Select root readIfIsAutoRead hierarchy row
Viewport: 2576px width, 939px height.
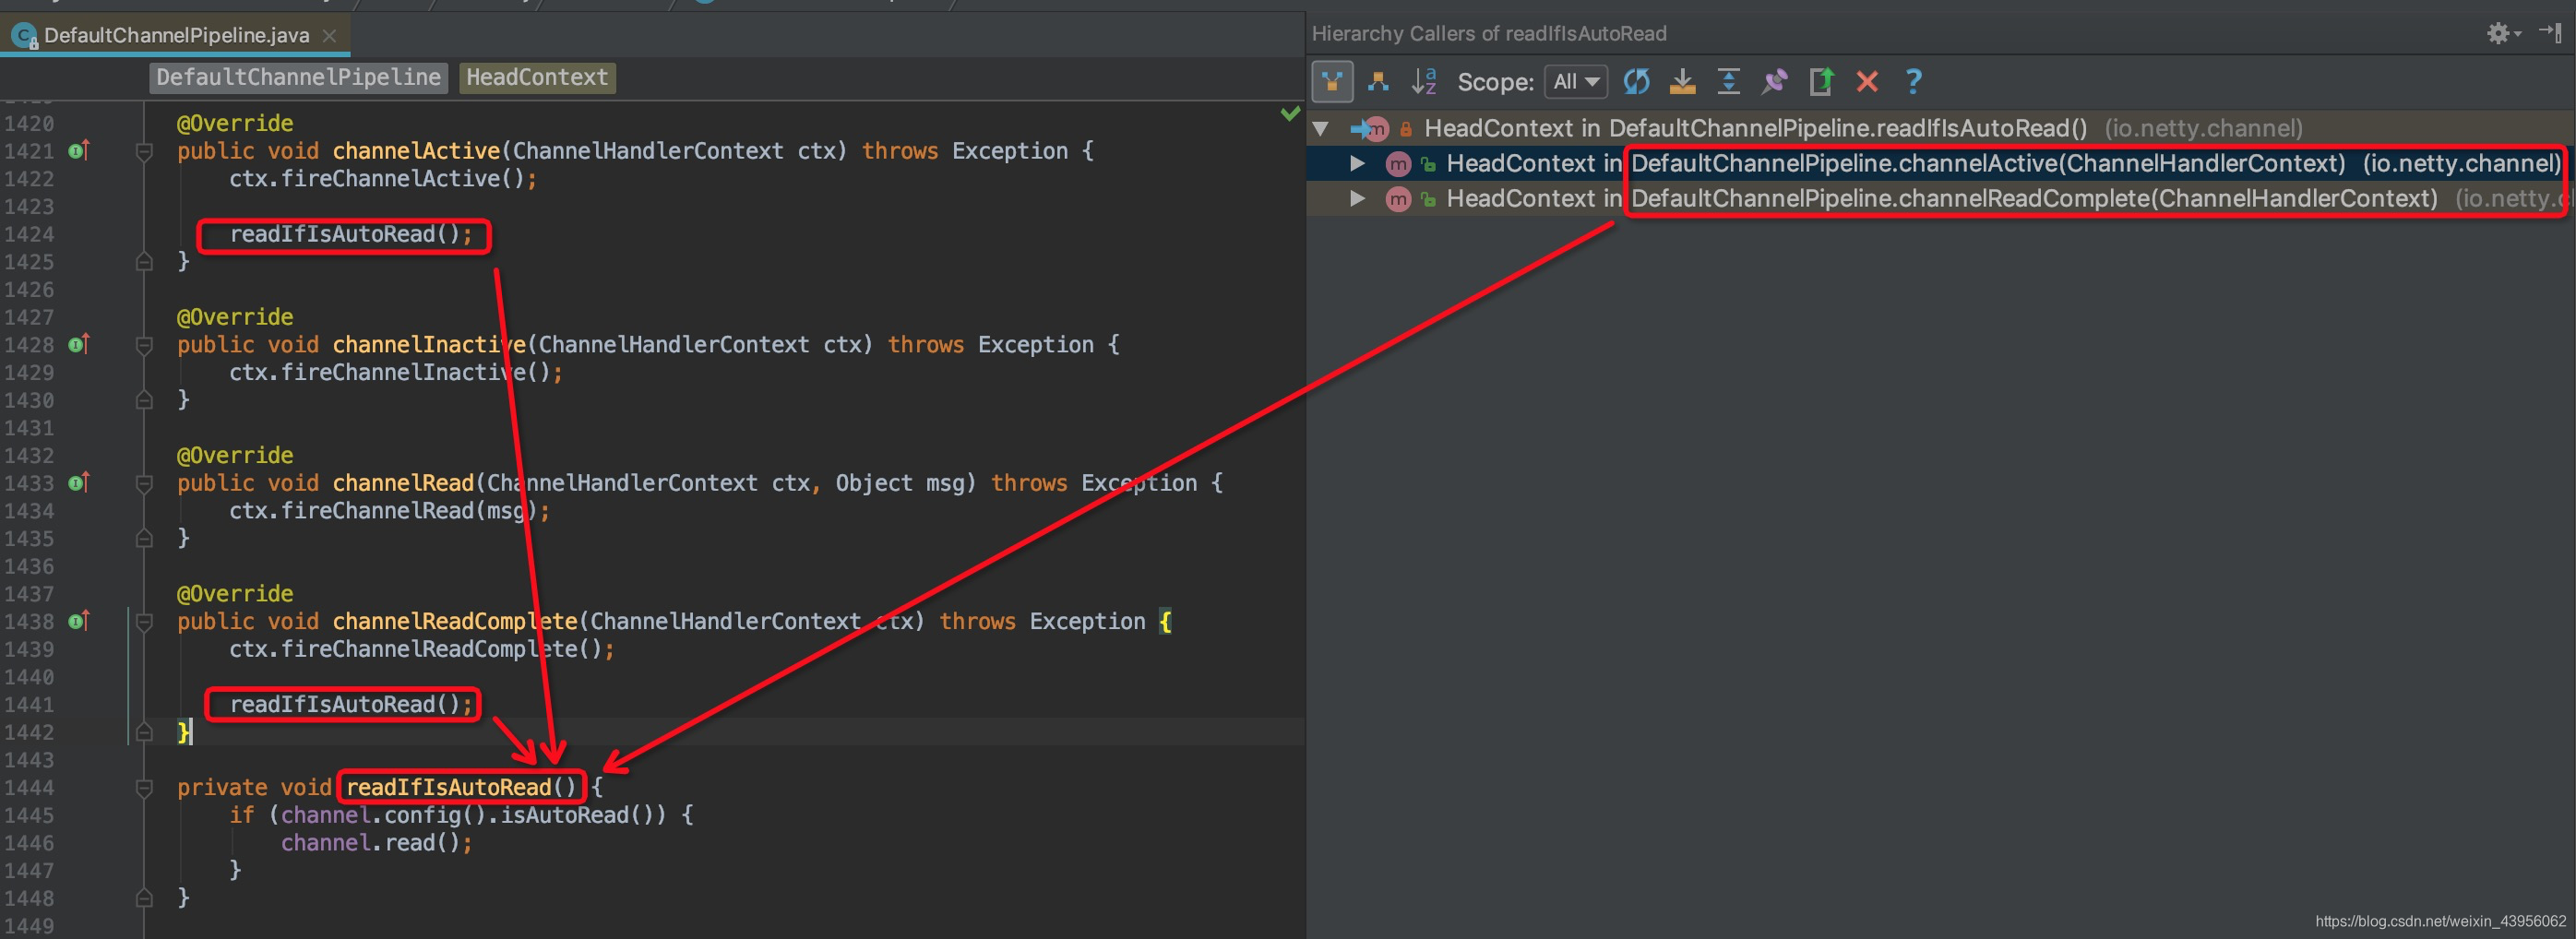click(1941, 128)
